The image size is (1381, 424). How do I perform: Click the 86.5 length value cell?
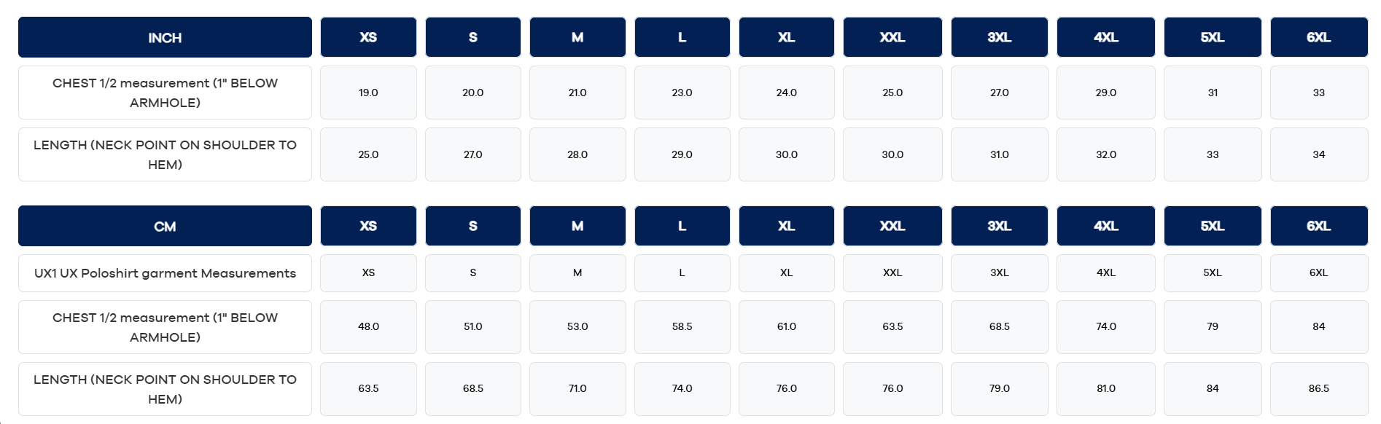point(1318,389)
